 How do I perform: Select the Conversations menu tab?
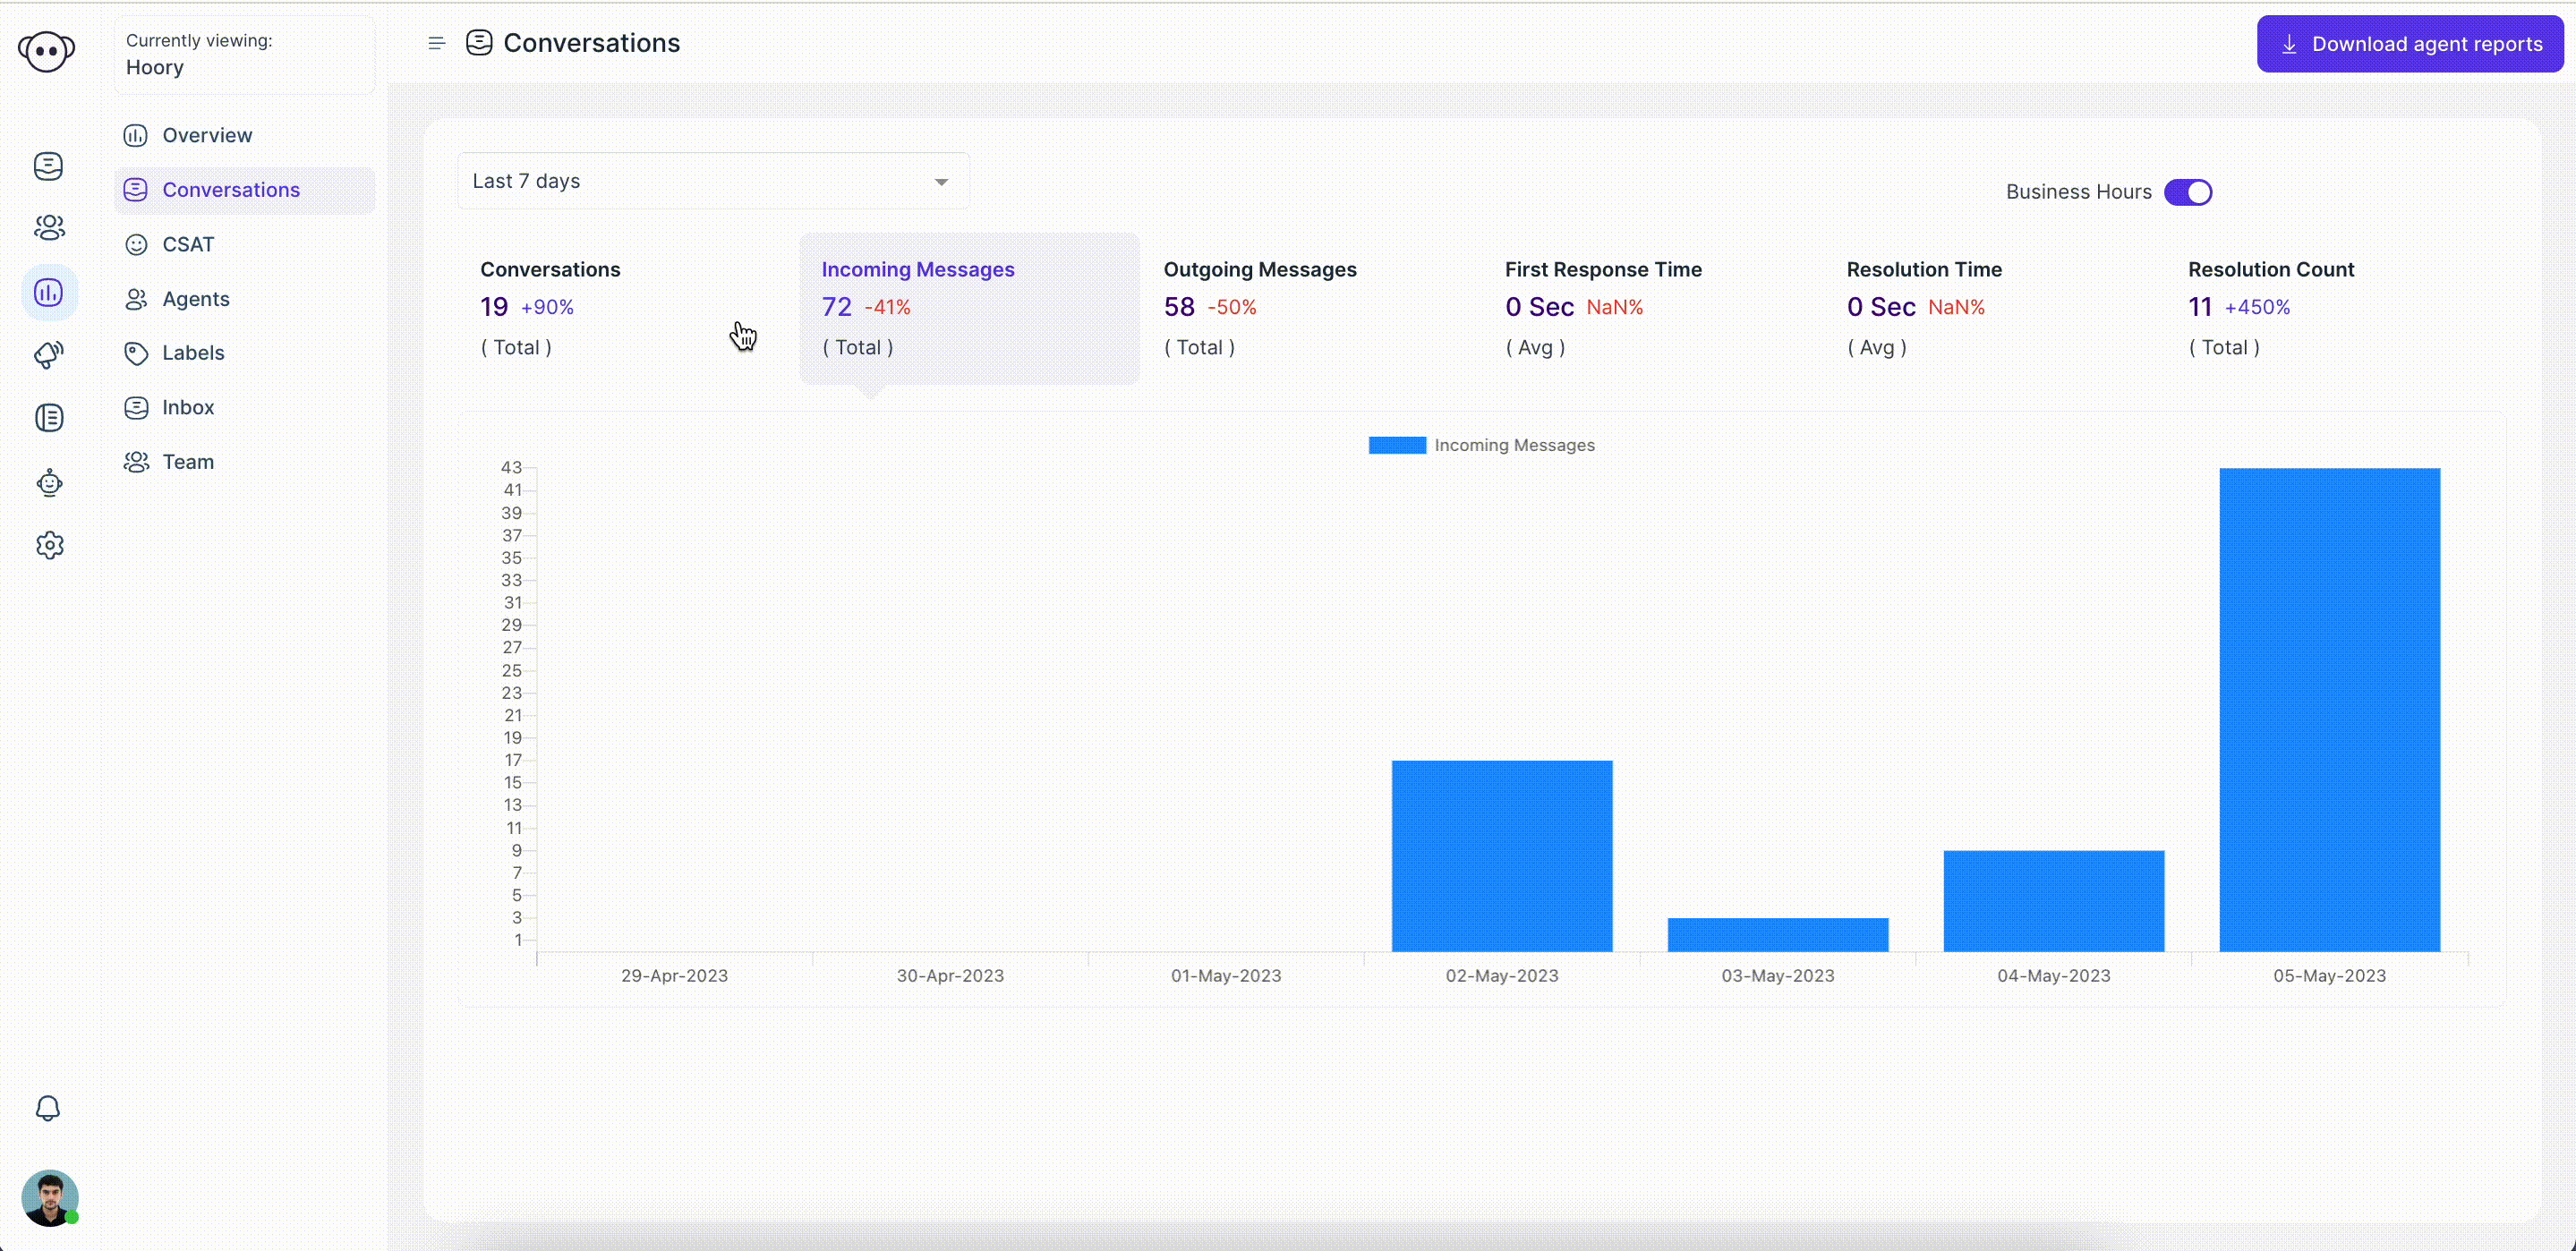pos(230,189)
